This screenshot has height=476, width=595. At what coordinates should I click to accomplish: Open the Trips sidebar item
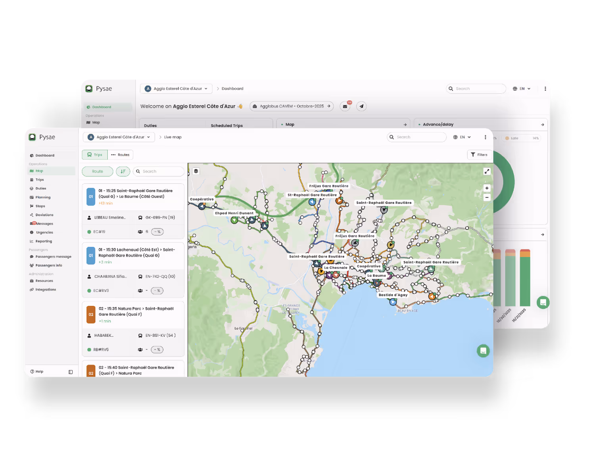40,180
